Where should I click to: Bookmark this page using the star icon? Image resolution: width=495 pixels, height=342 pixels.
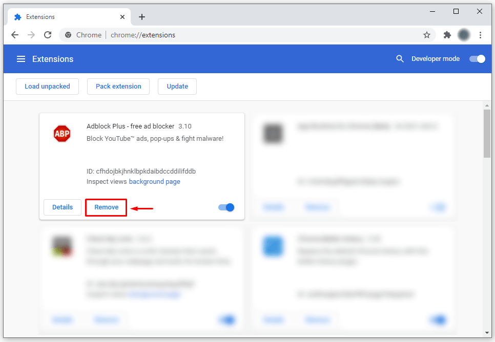point(427,35)
